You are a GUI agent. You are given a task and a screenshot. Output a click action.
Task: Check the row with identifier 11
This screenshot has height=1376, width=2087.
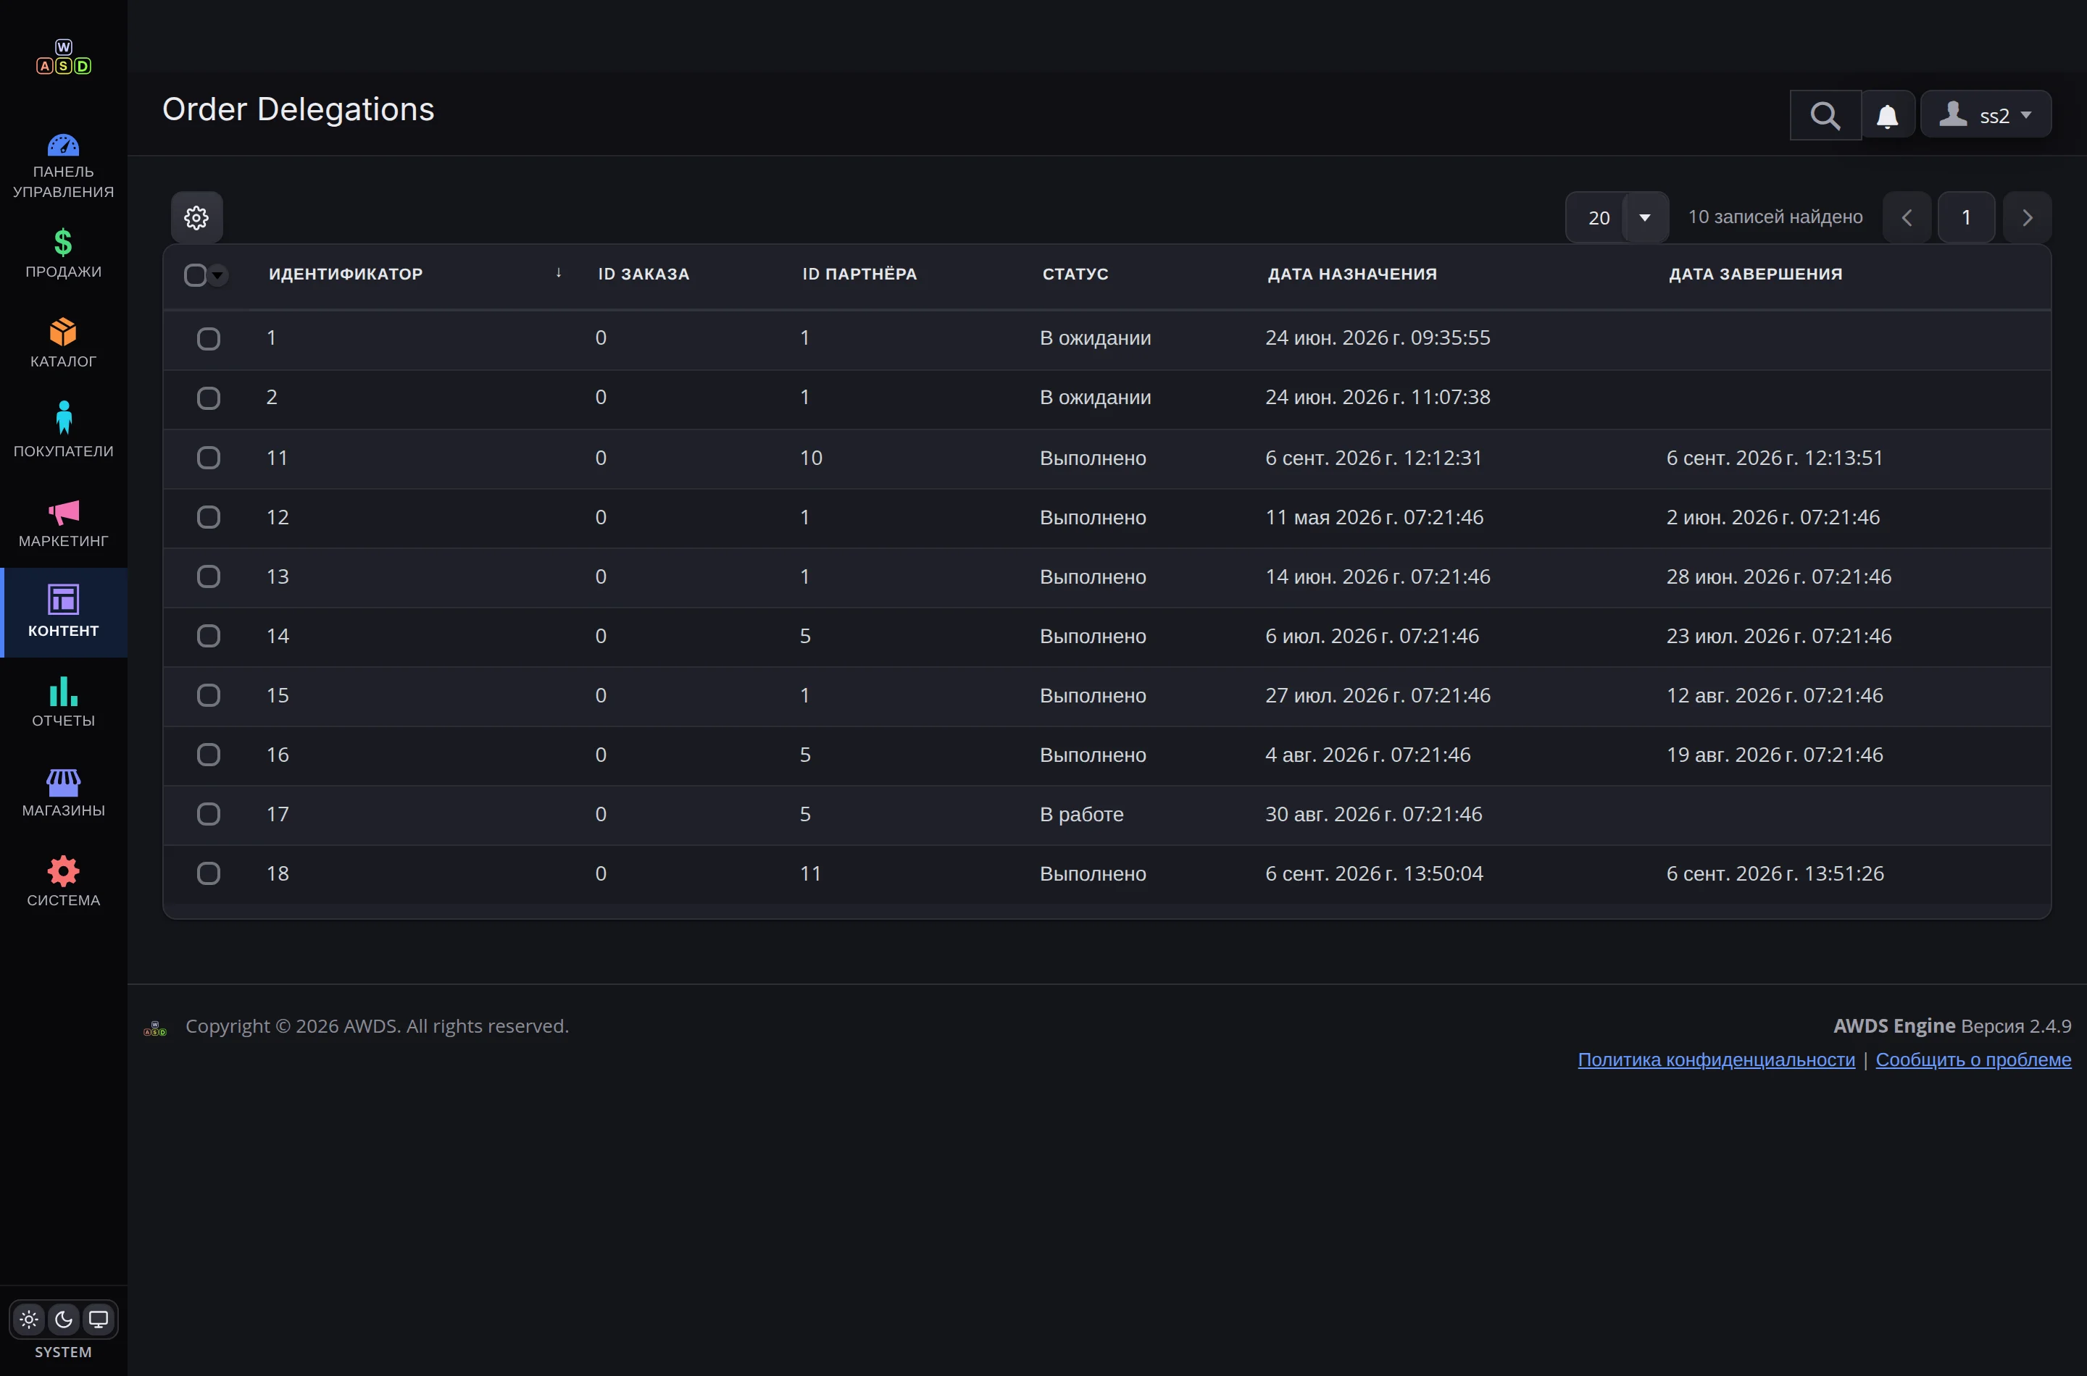(208, 458)
